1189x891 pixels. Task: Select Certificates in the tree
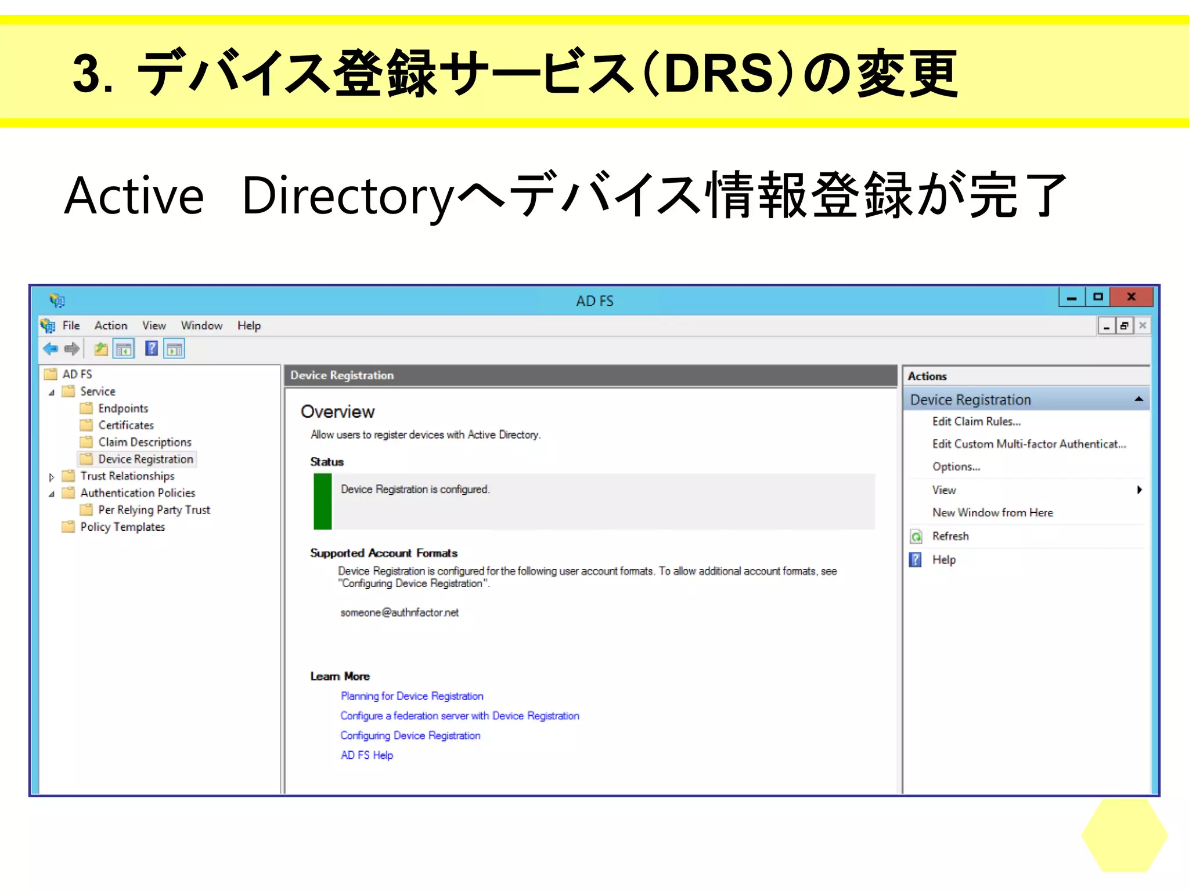126,425
